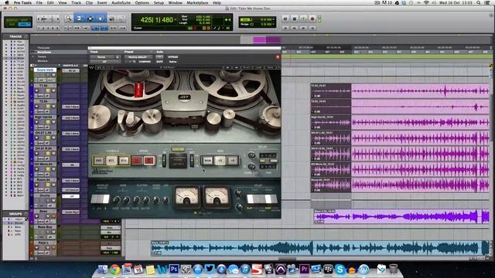Open the Tracks list pop-up menu

tap(26, 36)
